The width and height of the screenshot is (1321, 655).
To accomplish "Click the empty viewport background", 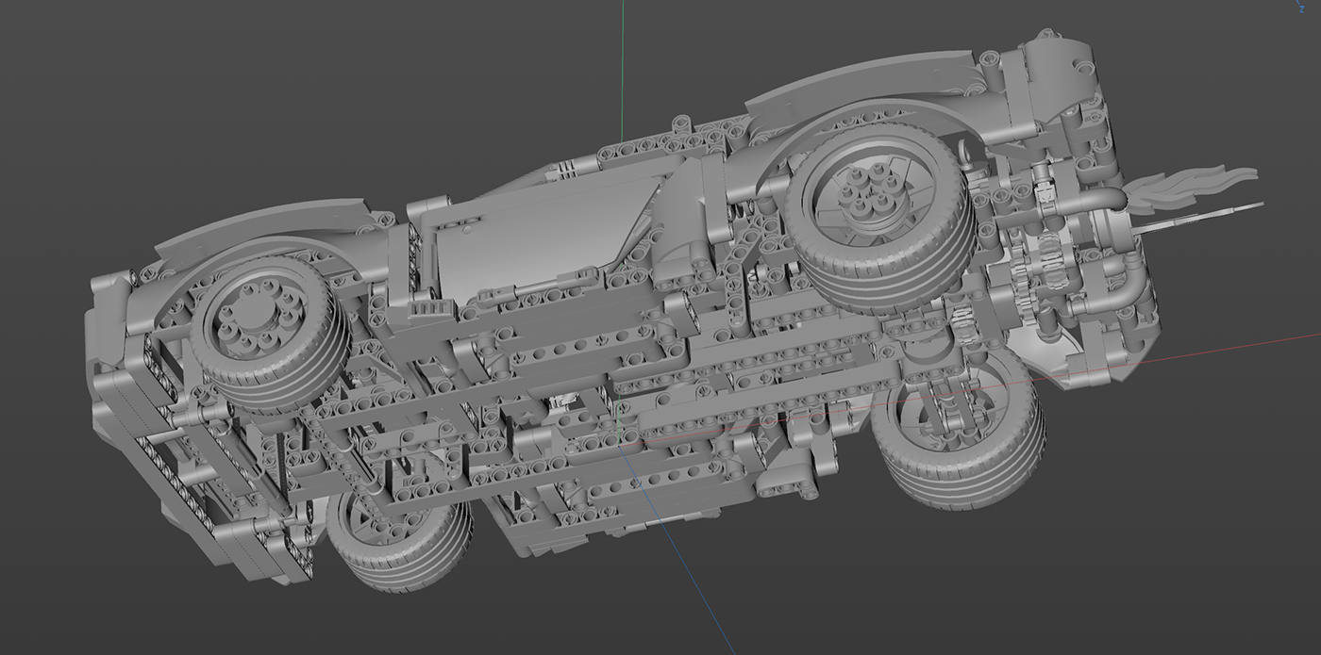I will (189, 94).
